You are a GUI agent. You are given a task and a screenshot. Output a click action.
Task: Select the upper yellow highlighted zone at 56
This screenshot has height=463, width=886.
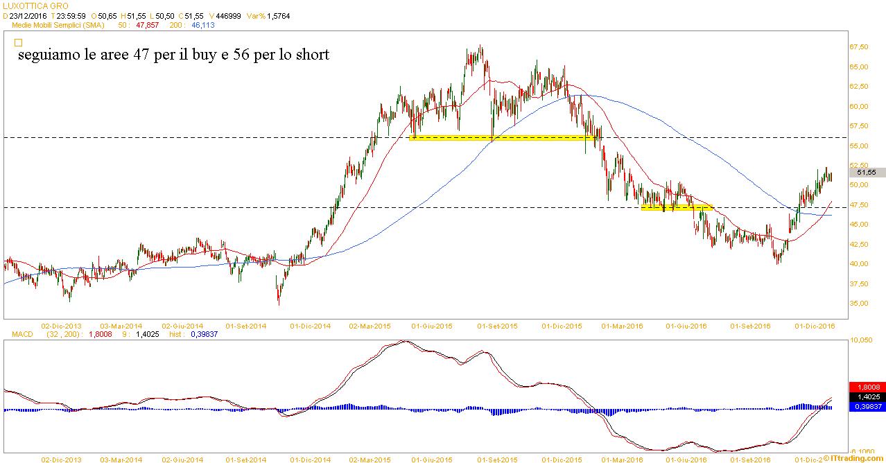pyautogui.click(x=503, y=138)
